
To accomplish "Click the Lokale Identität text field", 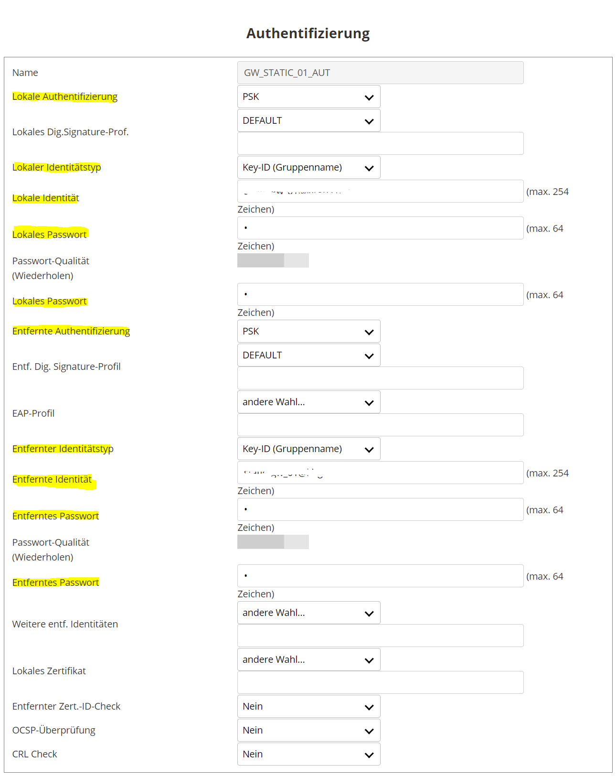I will point(380,191).
